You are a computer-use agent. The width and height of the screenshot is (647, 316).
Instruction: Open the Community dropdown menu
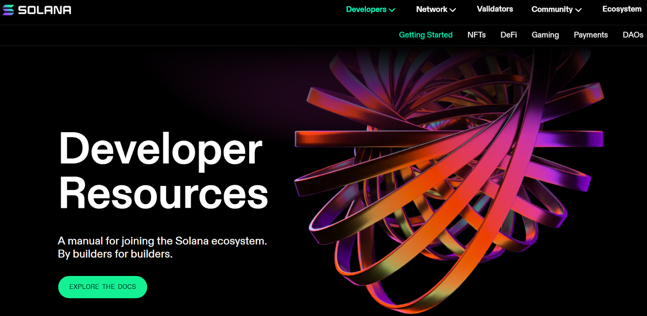click(556, 9)
